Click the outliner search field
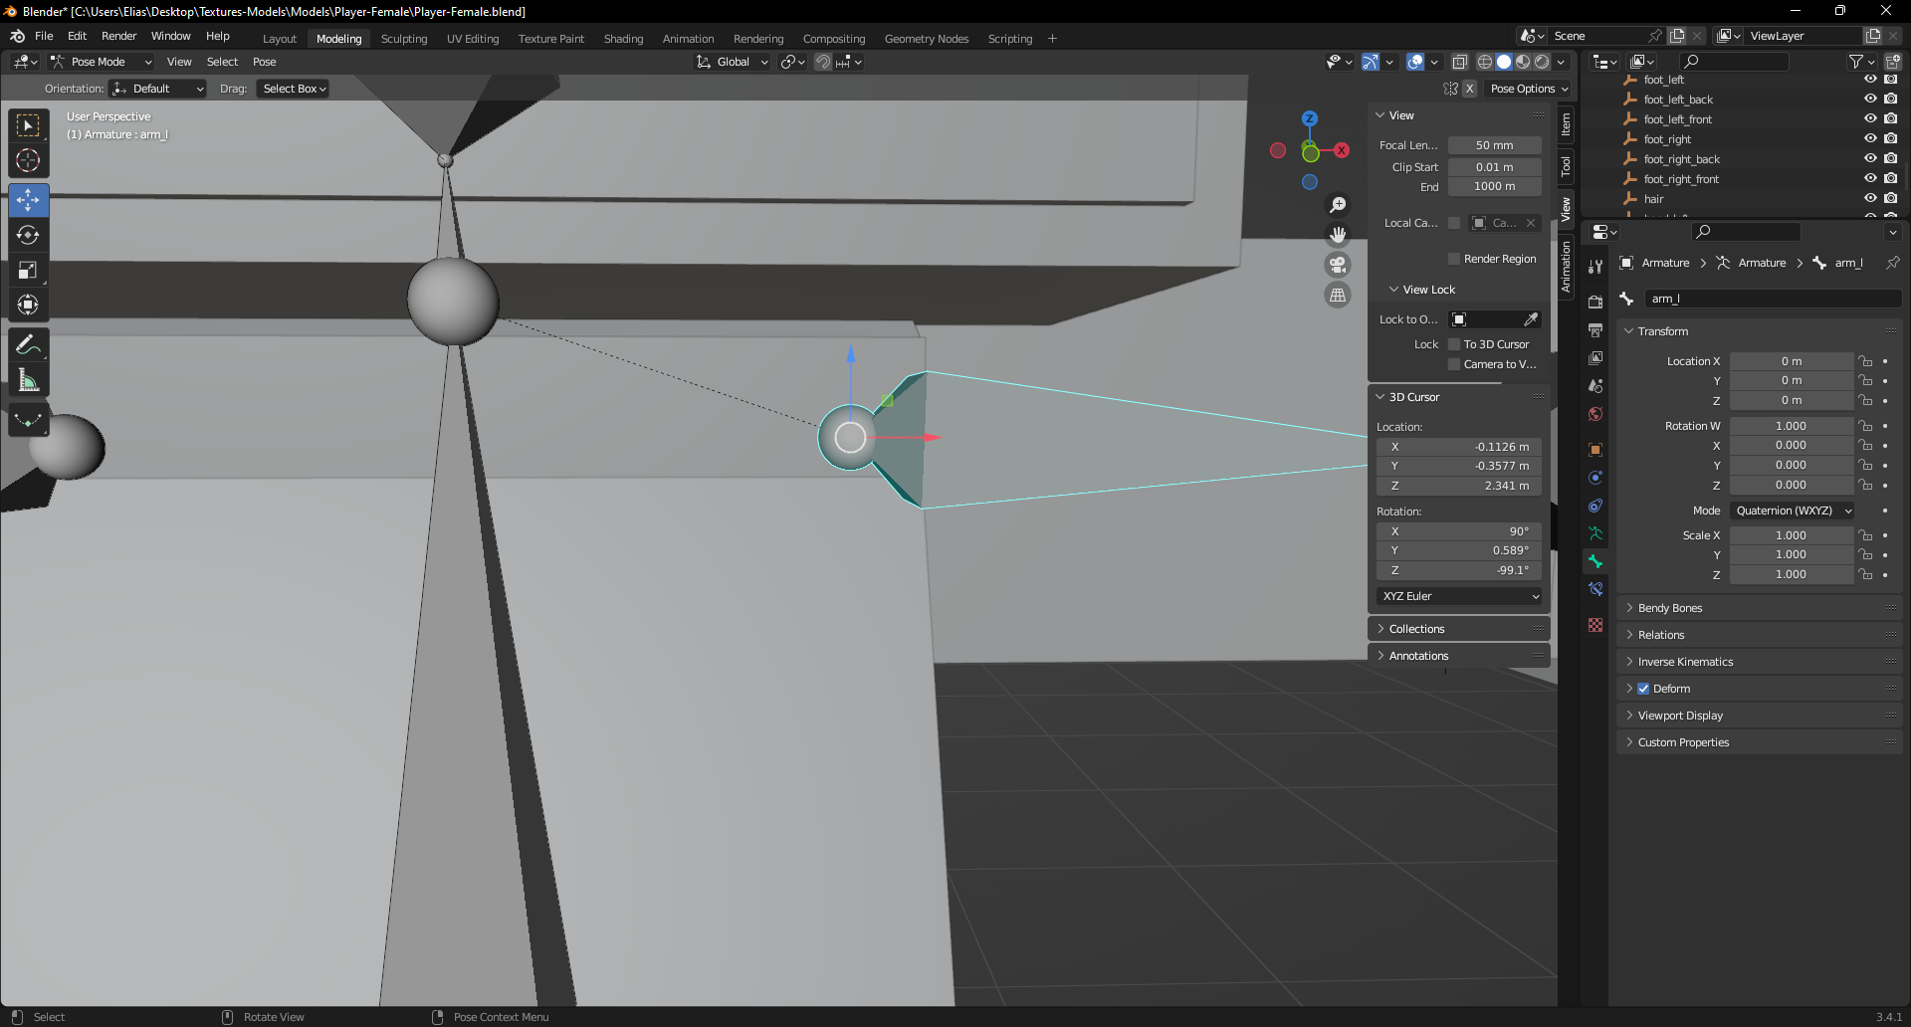 click(x=1735, y=61)
